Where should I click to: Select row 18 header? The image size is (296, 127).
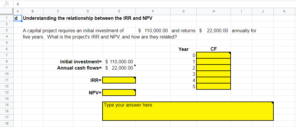(7, 123)
